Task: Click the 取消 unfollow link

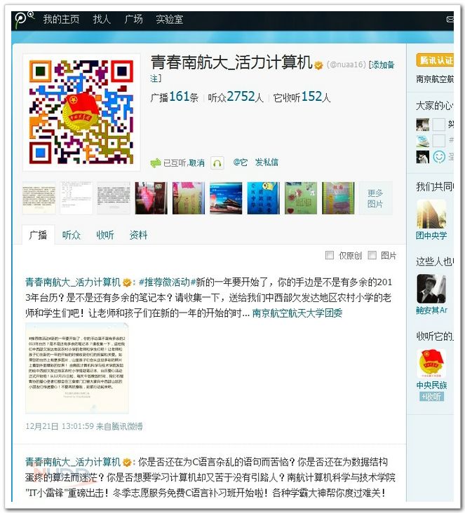Action: pyautogui.click(x=197, y=163)
